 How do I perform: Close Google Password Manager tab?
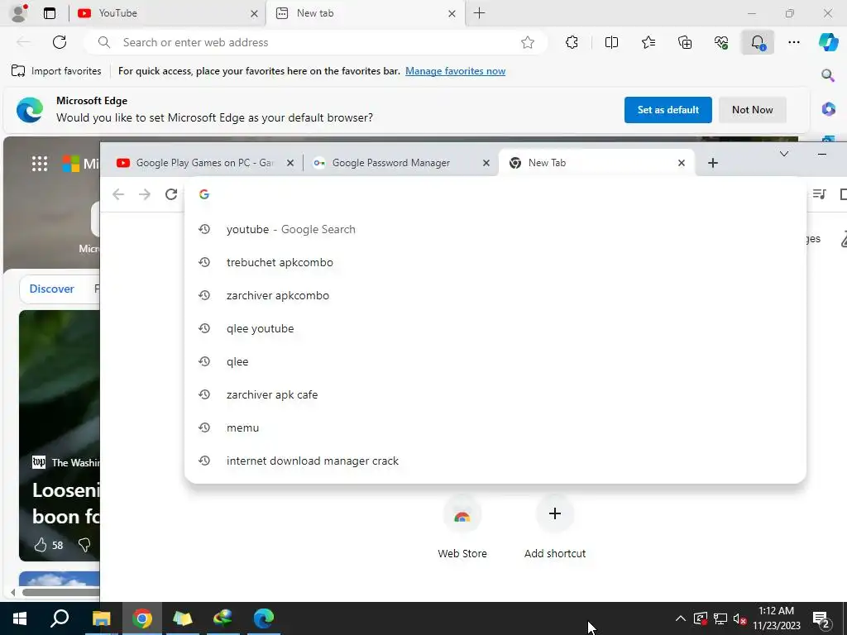(x=486, y=163)
